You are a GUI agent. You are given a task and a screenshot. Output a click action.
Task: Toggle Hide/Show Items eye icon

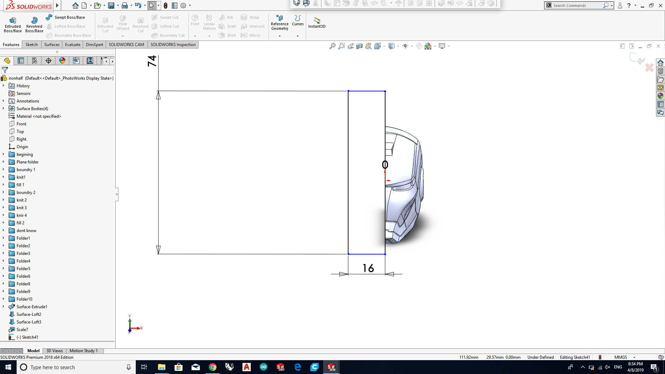point(405,46)
